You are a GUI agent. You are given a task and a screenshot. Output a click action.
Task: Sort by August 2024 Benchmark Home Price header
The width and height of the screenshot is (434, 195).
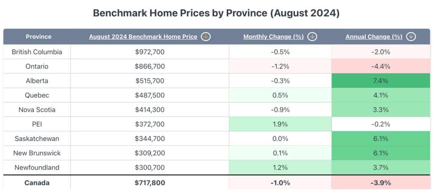pyautogui.click(x=143, y=37)
